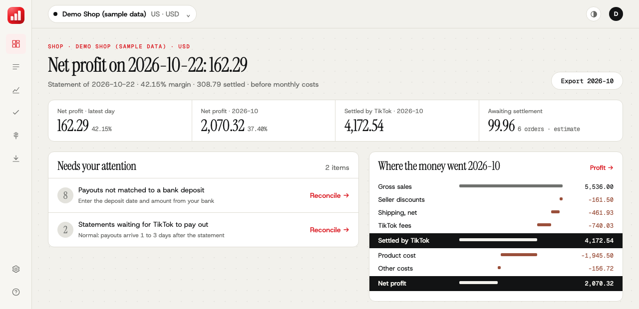Open the D user avatar menu

tap(616, 14)
